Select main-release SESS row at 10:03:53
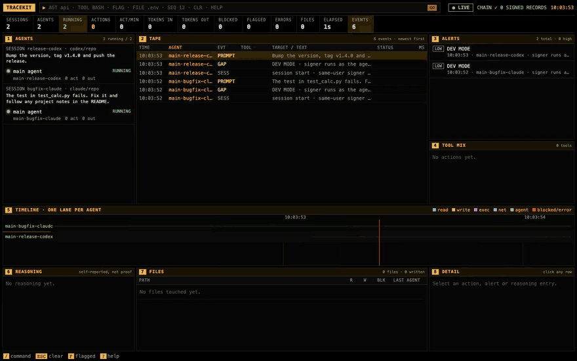The height and width of the screenshot is (361, 577). click(282, 73)
